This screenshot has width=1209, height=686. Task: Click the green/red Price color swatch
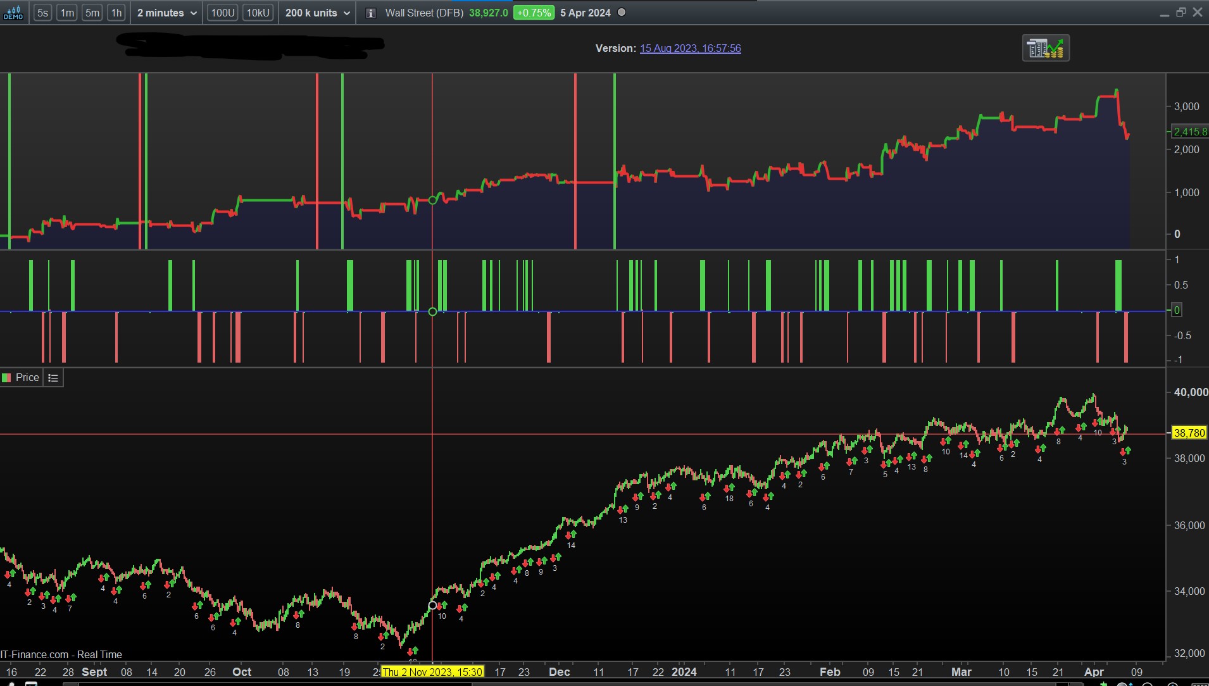coord(7,378)
